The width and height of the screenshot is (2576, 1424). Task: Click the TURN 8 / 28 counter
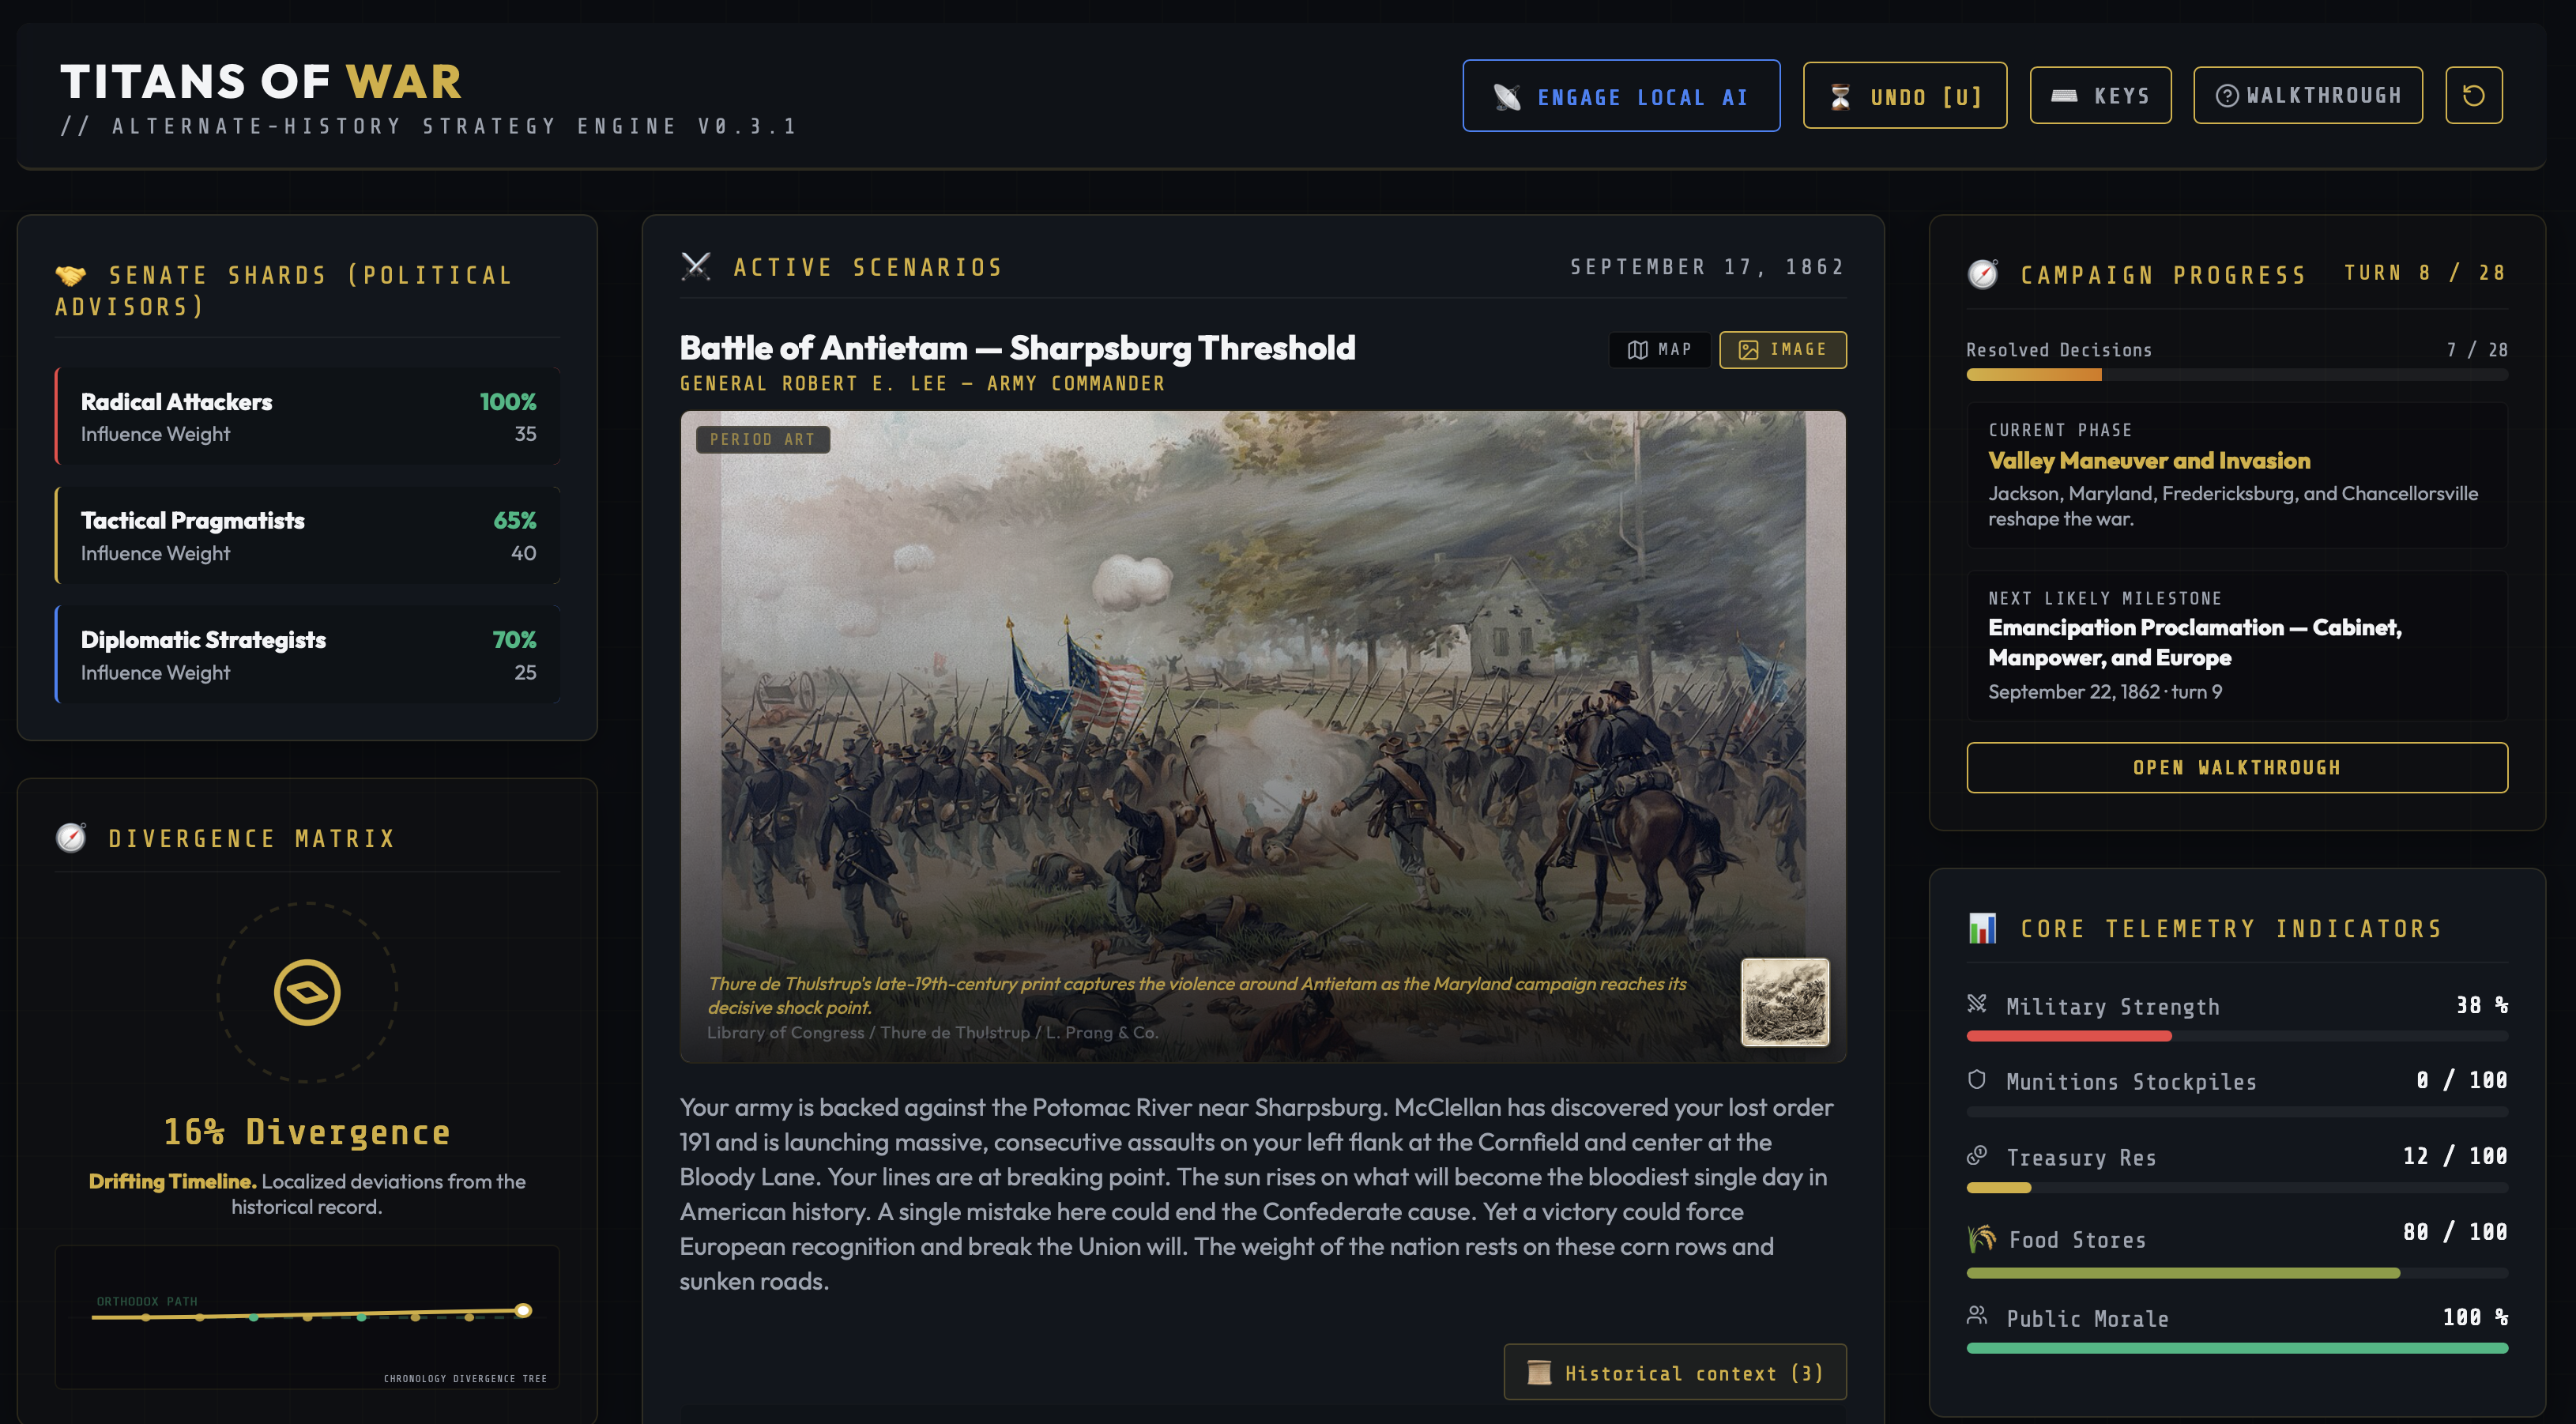[2425, 273]
